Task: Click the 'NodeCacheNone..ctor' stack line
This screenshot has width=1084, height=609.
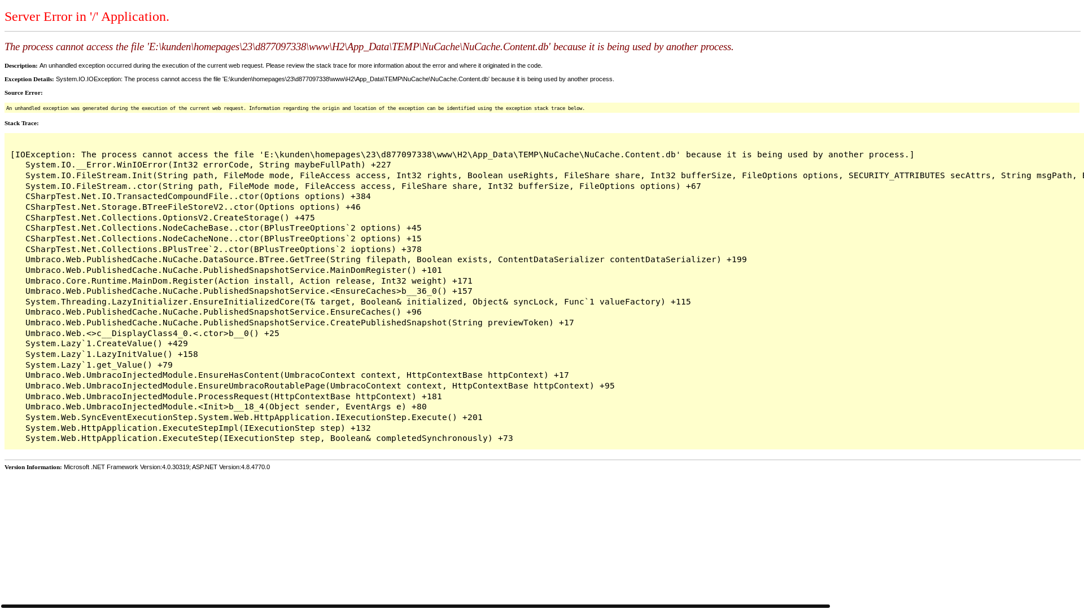Action: coord(224,239)
